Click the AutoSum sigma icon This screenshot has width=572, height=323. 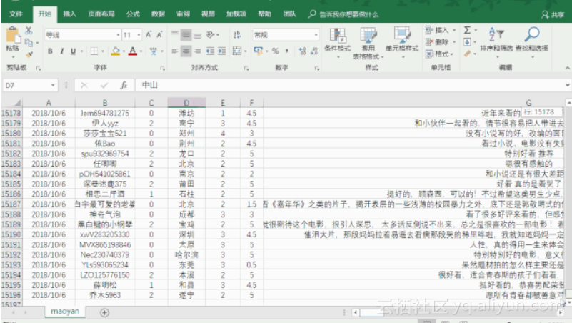467,30
